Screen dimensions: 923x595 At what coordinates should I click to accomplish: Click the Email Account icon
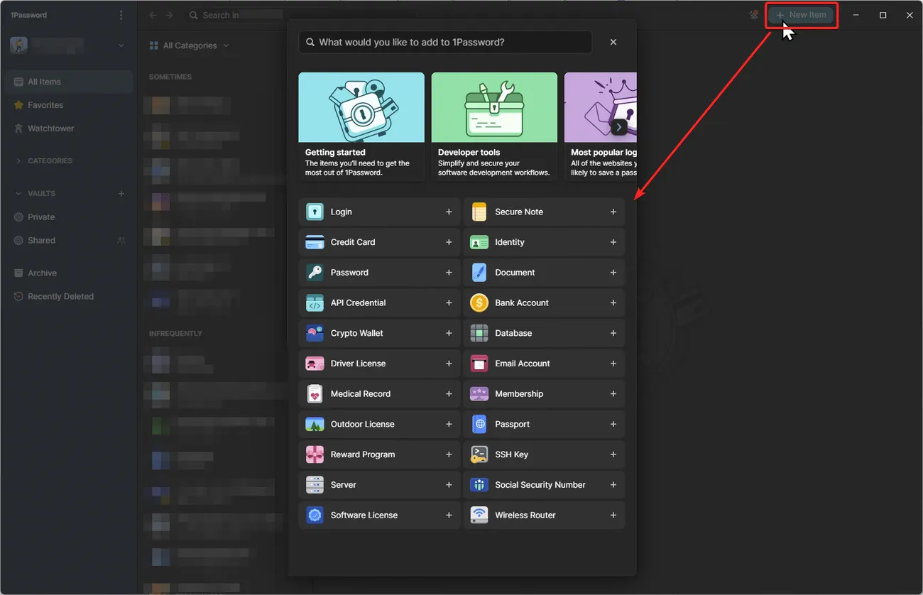click(479, 364)
